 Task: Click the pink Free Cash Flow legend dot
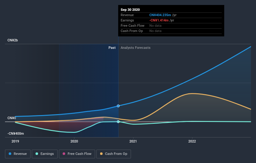pos(64,154)
